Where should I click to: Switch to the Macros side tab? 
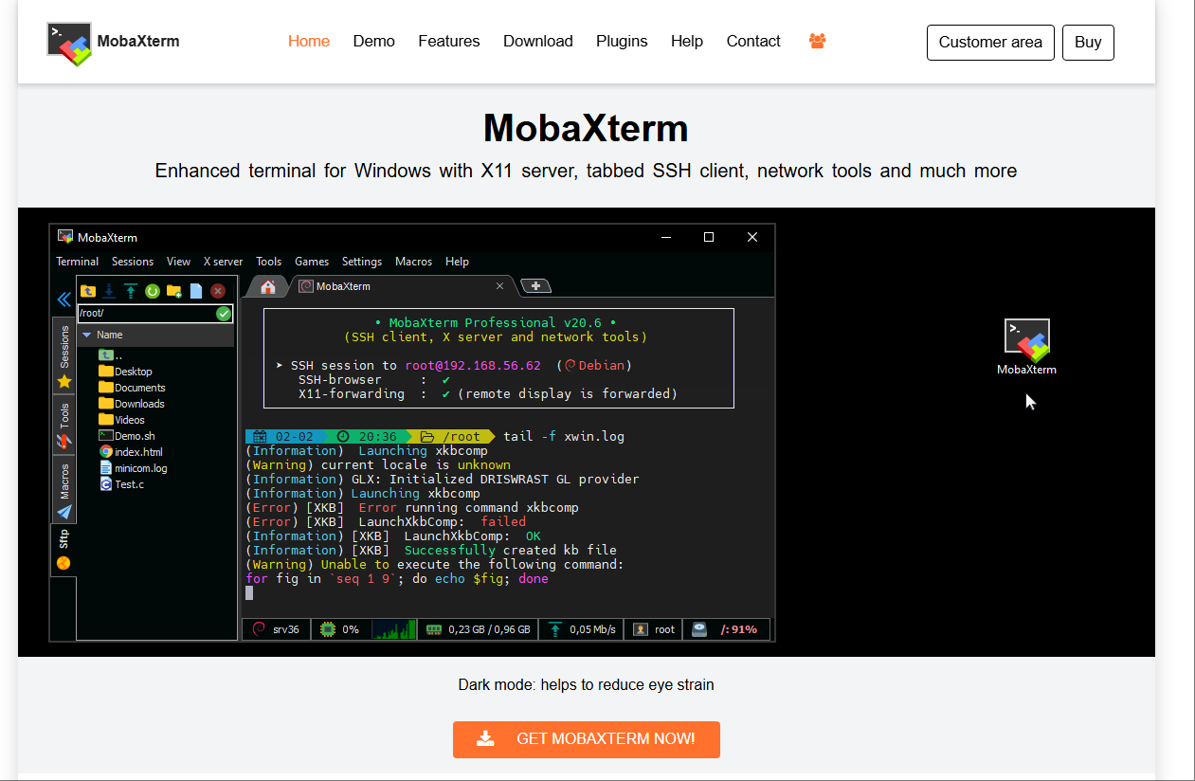(x=64, y=490)
